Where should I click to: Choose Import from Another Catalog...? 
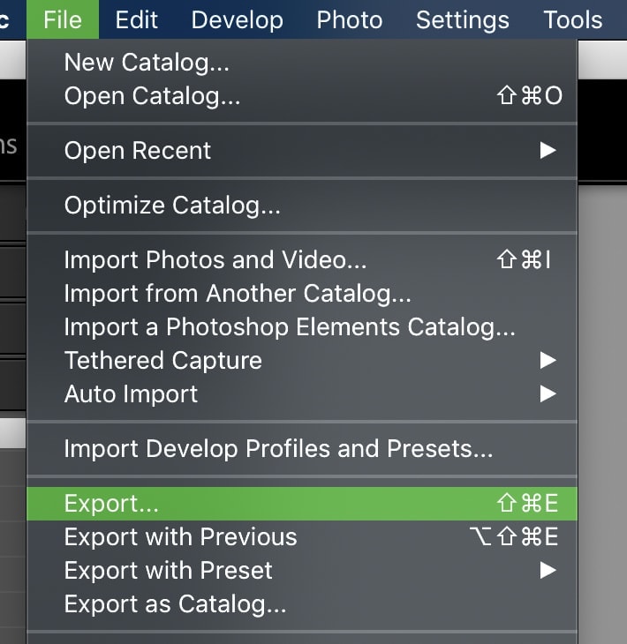tap(302, 293)
